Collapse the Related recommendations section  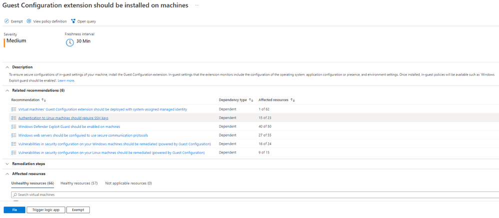point(7,90)
